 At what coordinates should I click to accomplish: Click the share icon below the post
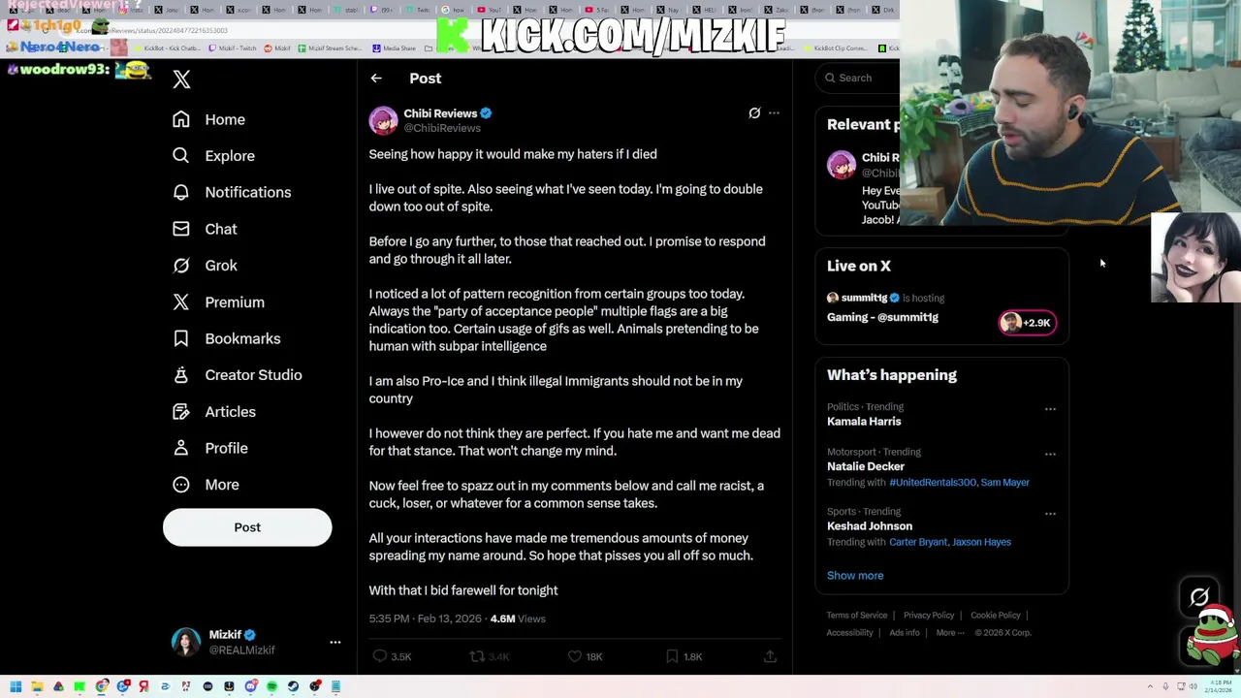770,656
